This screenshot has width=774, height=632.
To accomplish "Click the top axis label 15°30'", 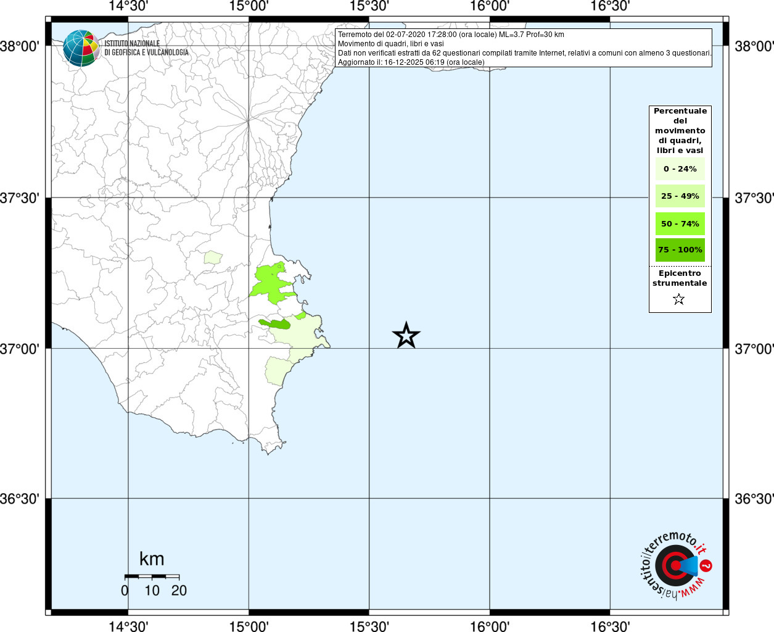I will coord(369,6).
